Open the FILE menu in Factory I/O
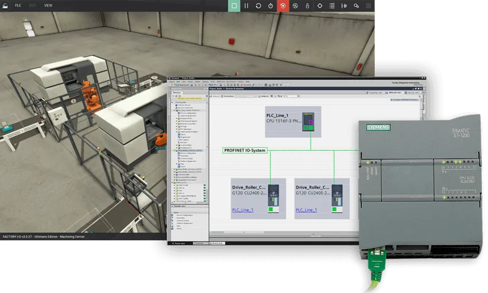 click(18, 5)
